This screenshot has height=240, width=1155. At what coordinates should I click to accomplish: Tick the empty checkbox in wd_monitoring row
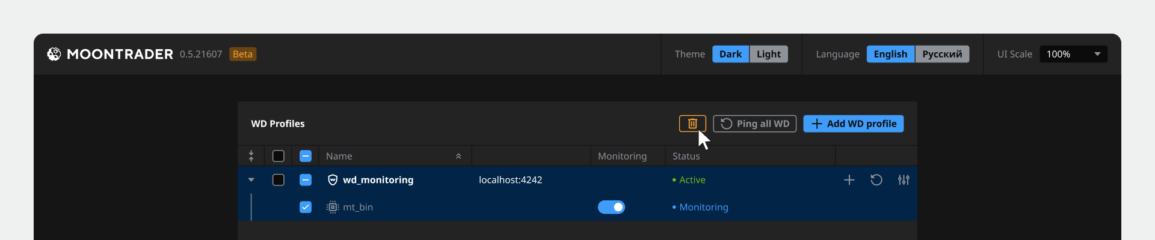click(279, 180)
